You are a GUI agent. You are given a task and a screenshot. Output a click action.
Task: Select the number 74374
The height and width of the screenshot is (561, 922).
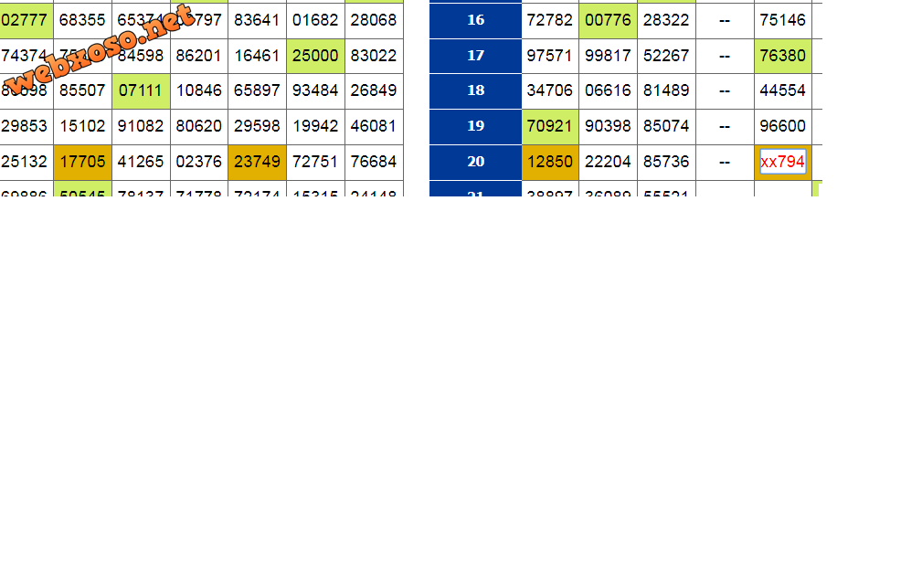click(24, 56)
